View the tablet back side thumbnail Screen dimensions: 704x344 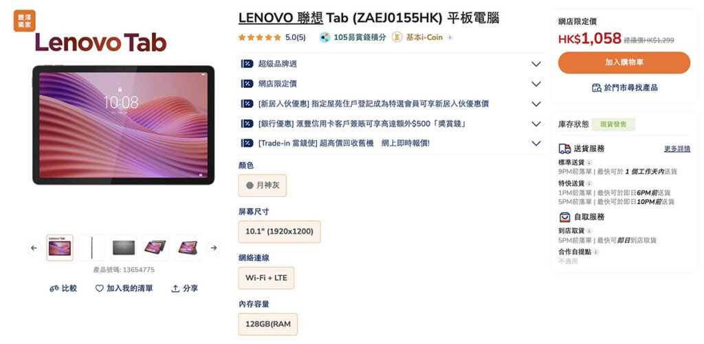[x=124, y=248]
